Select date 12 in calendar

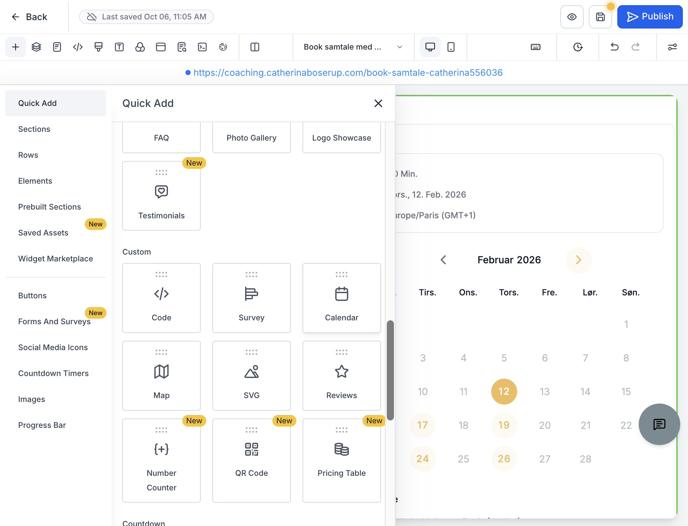pyautogui.click(x=504, y=392)
